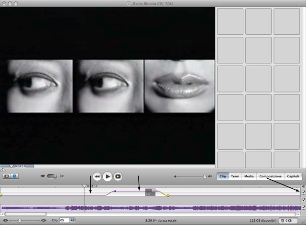
Task: Switch to the clip viewer mode
Action: click(7, 176)
